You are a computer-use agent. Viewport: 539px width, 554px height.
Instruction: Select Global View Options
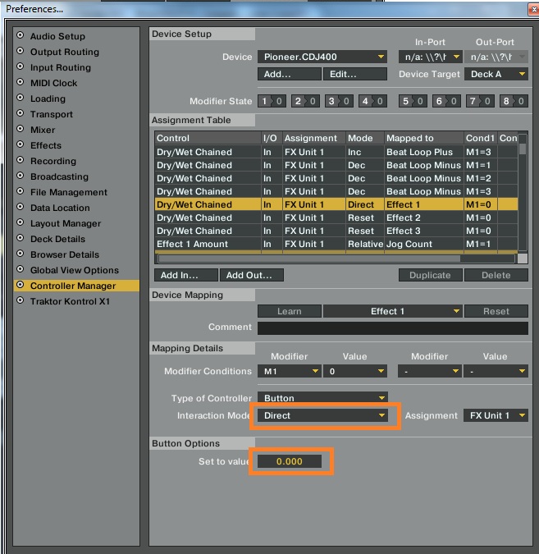point(75,270)
